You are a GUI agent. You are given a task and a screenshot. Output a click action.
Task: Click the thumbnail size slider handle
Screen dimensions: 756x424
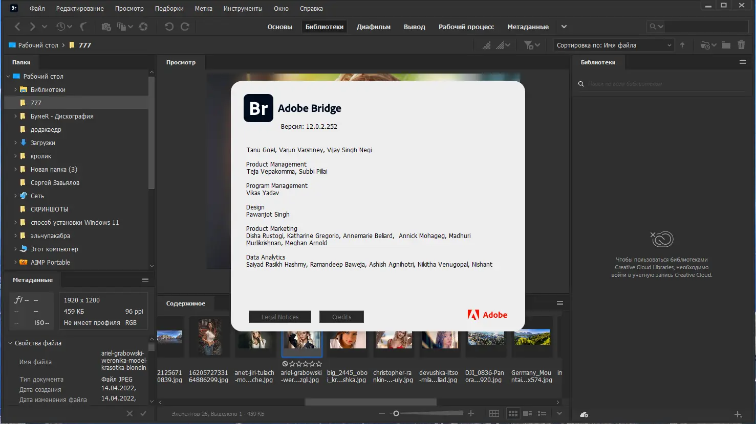[x=396, y=413]
